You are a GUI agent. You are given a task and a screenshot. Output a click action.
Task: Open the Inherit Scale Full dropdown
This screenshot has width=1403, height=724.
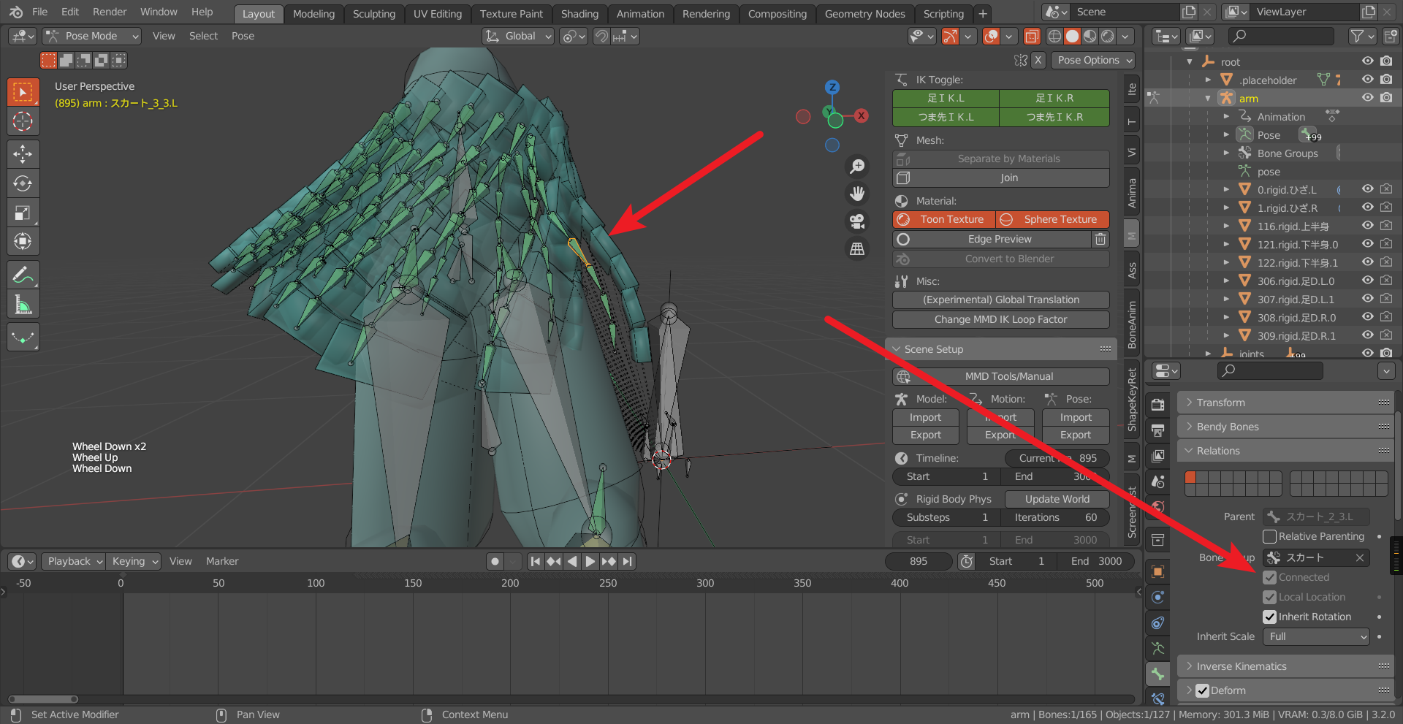click(x=1317, y=636)
